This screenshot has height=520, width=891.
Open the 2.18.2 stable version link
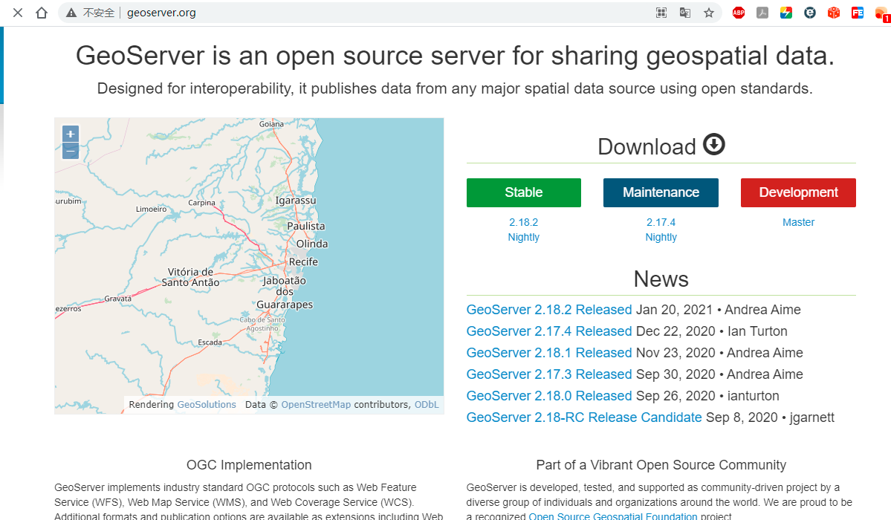tap(524, 222)
